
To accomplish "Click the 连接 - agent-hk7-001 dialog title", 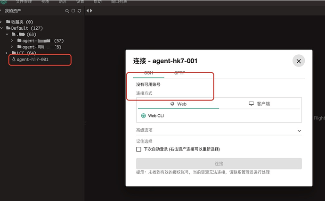I will click(x=165, y=61).
